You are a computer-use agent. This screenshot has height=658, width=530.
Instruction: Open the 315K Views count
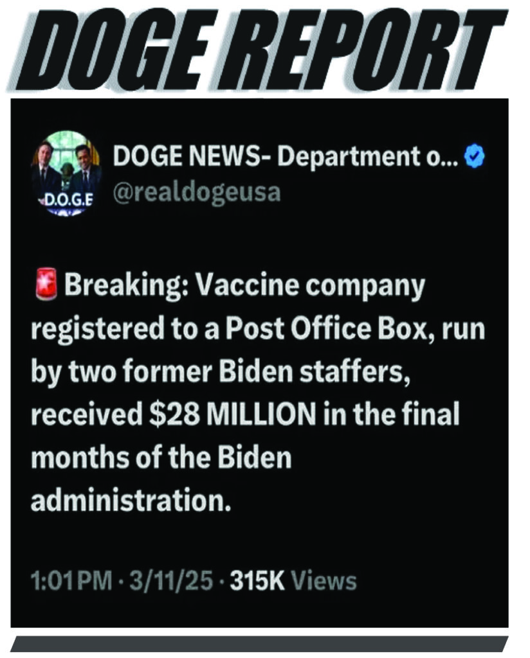pyautogui.click(x=293, y=581)
